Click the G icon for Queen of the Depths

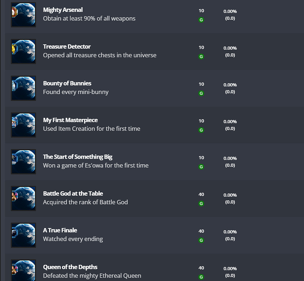(x=201, y=277)
